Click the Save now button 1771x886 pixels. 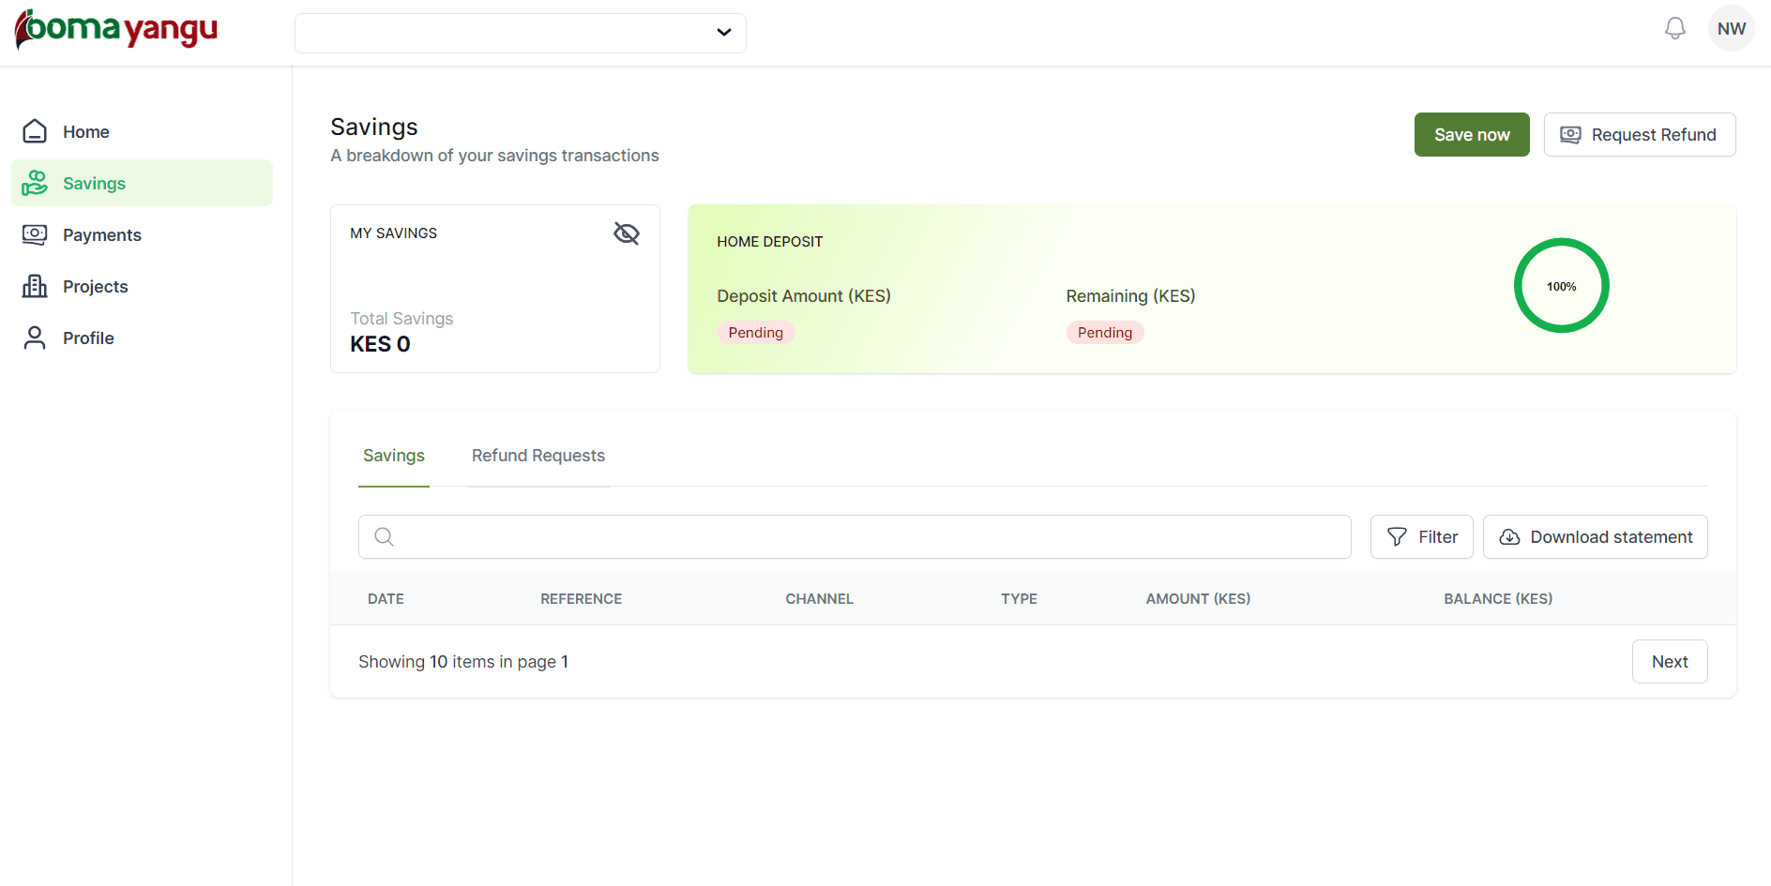1471,134
